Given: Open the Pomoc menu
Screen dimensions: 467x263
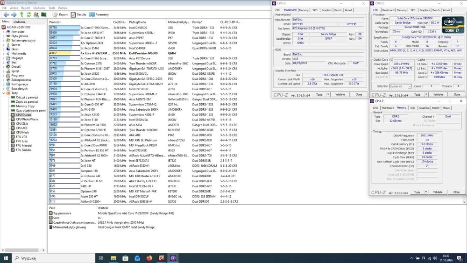Looking at the screenshot, I should coord(63,8).
